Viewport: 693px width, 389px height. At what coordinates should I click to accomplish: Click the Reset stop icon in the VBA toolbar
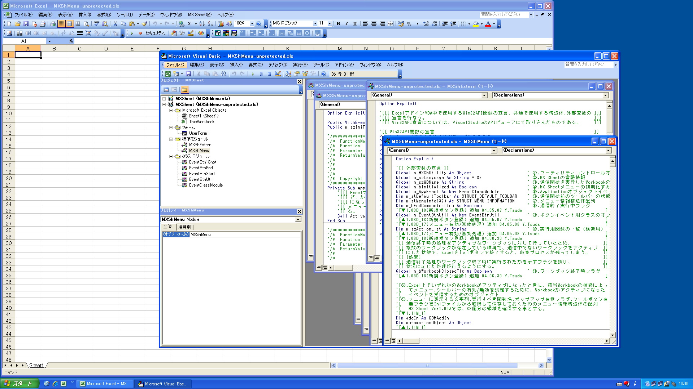(269, 74)
